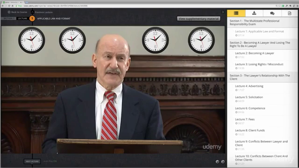Open the downloads tab icon
This screenshot has height=168, width=299.
(254, 13)
